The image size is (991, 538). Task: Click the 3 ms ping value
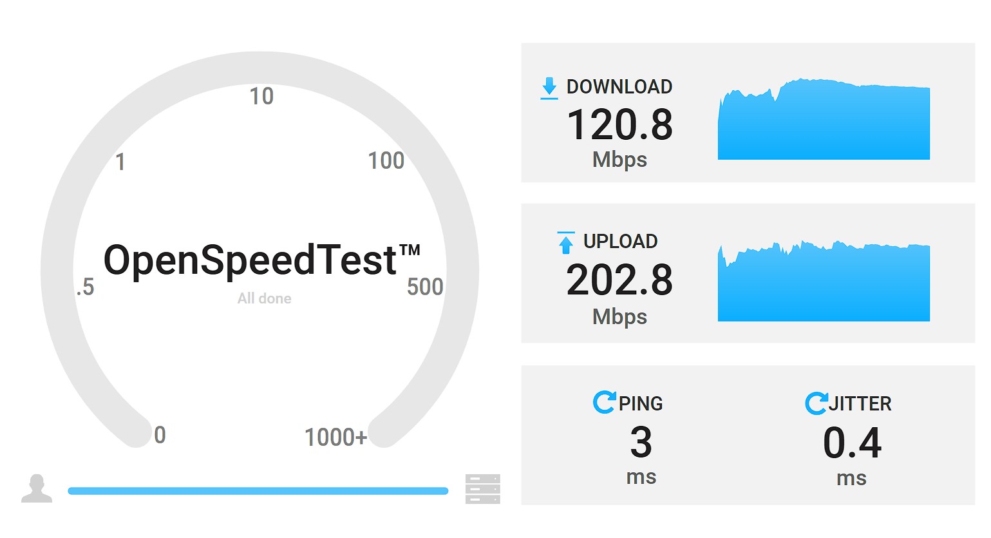click(641, 443)
